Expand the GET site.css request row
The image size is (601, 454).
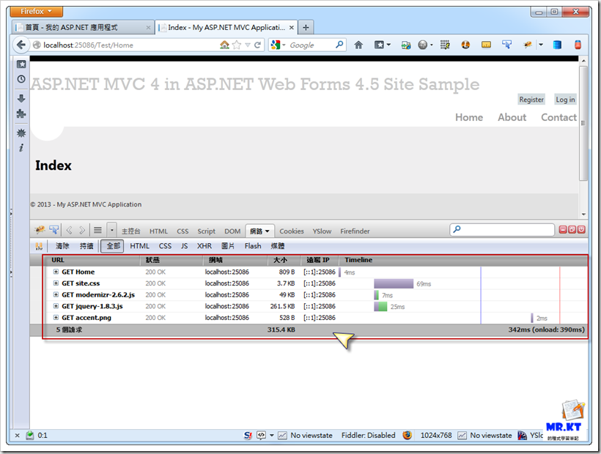[x=56, y=283]
